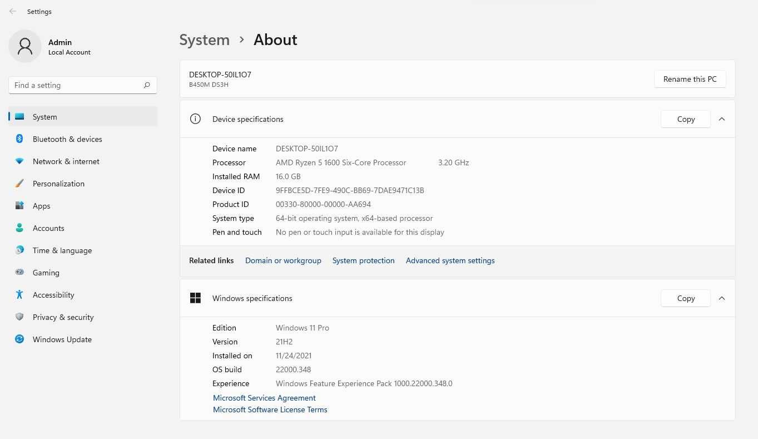Click the Admin Local Account name

coord(69,47)
